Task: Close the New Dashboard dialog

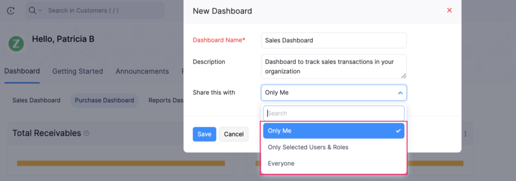Action: 449,10
